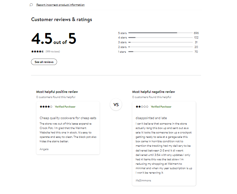This screenshot has width=237, height=194.
Task: Click positive review four-star rating icons
Action: (46, 107)
